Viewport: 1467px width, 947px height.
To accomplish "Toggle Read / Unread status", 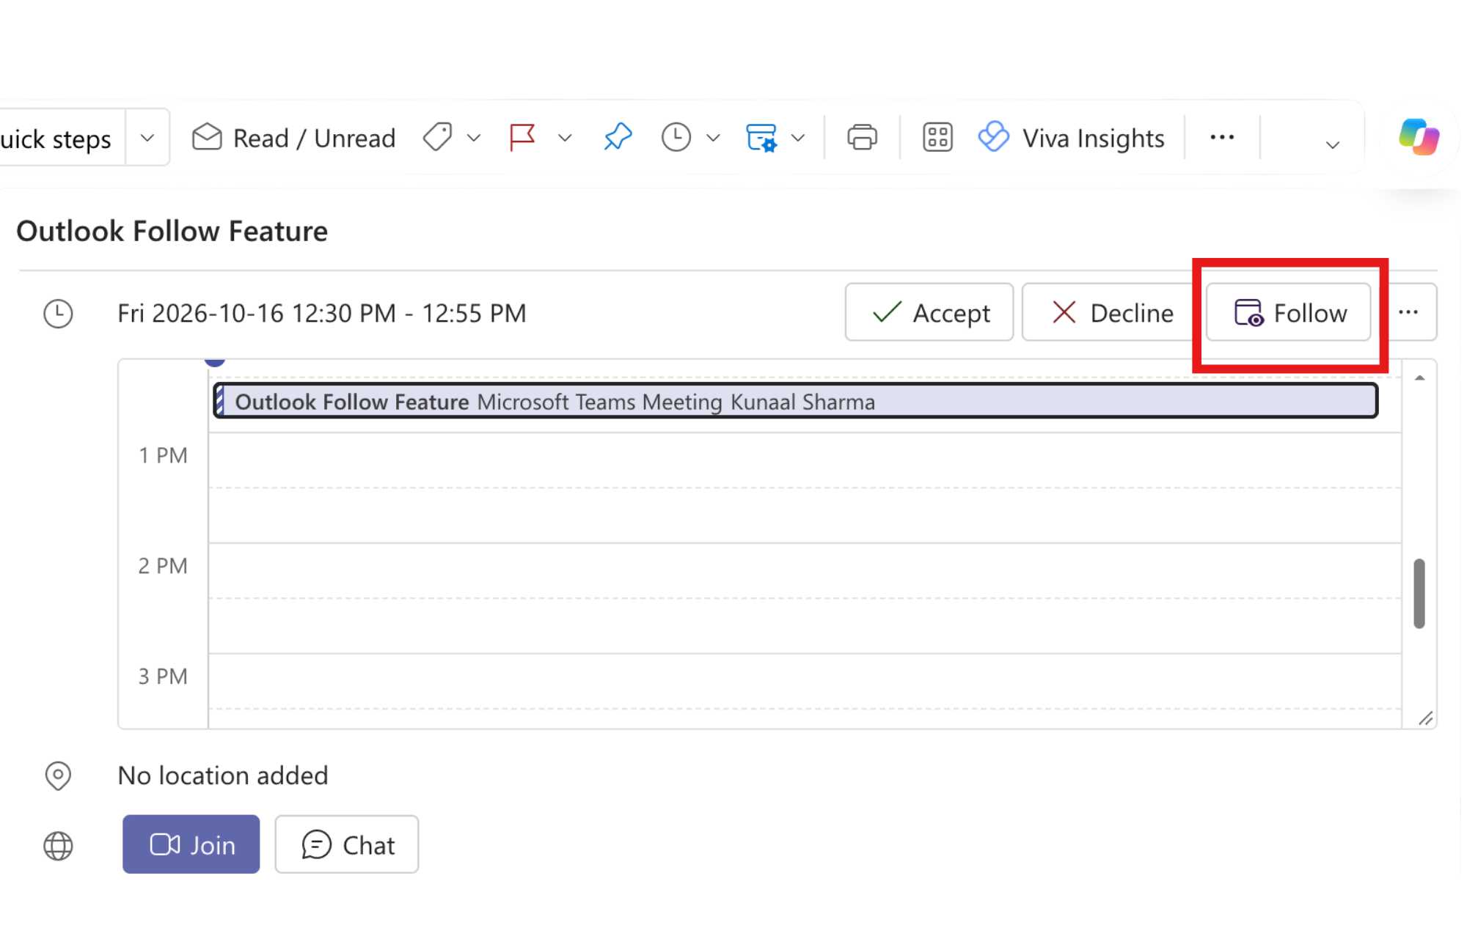I will [x=293, y=138].
